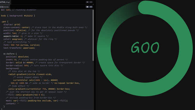Click the GOO text in preview
The height and width of the screenshot is (110, 195).
[x=145, y=48]
